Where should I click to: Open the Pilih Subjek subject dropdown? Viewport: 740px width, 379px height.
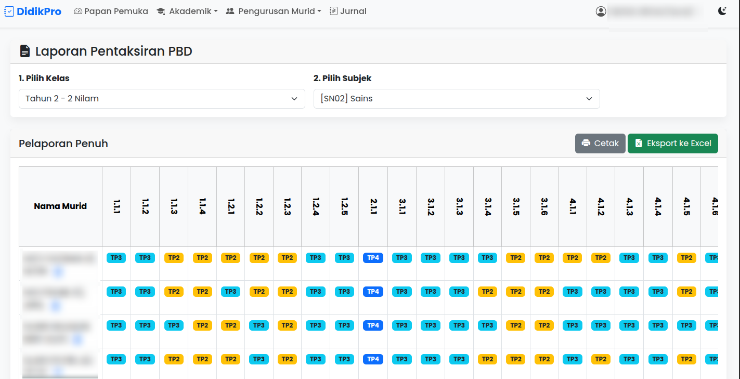(x=456, y=99)
